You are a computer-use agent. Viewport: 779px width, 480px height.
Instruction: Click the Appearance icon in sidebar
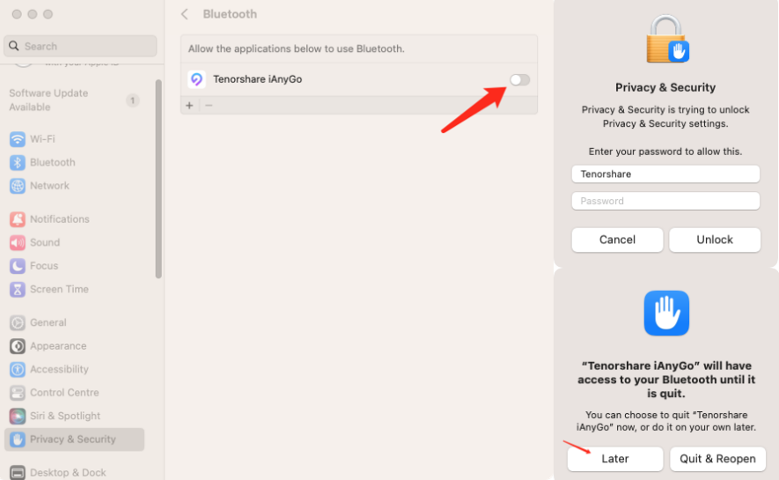coord(18,346)
